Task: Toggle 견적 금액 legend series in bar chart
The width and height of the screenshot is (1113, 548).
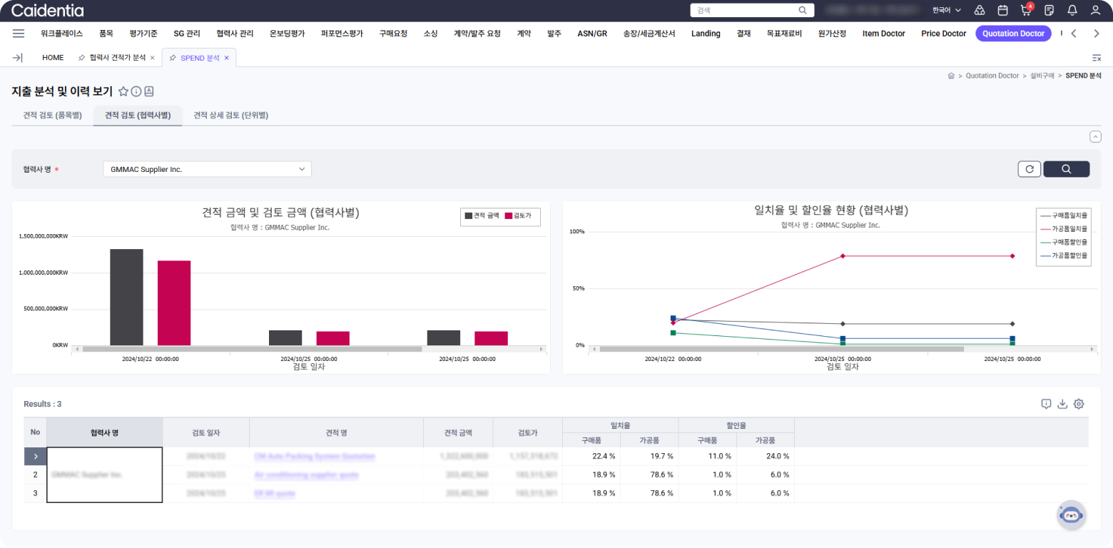Action: tap(482, 215)
